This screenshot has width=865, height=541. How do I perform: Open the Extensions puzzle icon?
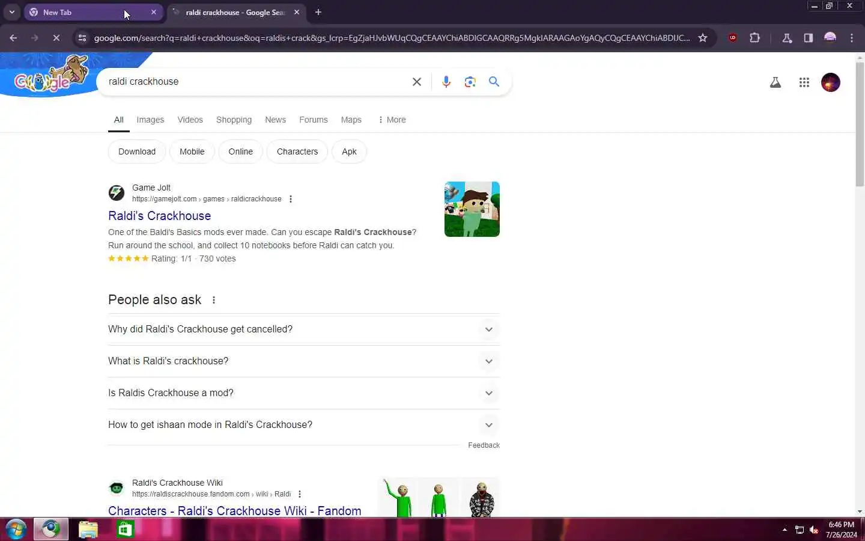755,38
